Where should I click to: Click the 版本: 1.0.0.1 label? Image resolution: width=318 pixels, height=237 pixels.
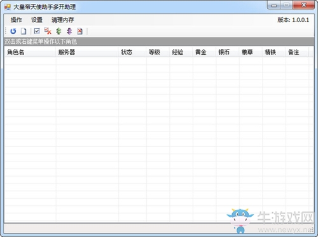click(293, 20)
